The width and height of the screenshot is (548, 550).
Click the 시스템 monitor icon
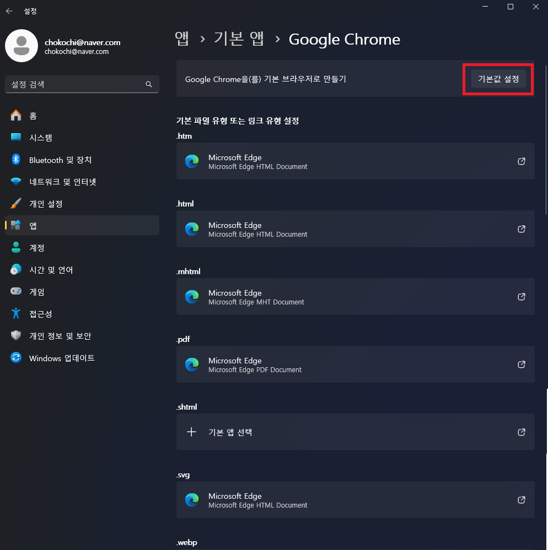click(x=16, y=137)
